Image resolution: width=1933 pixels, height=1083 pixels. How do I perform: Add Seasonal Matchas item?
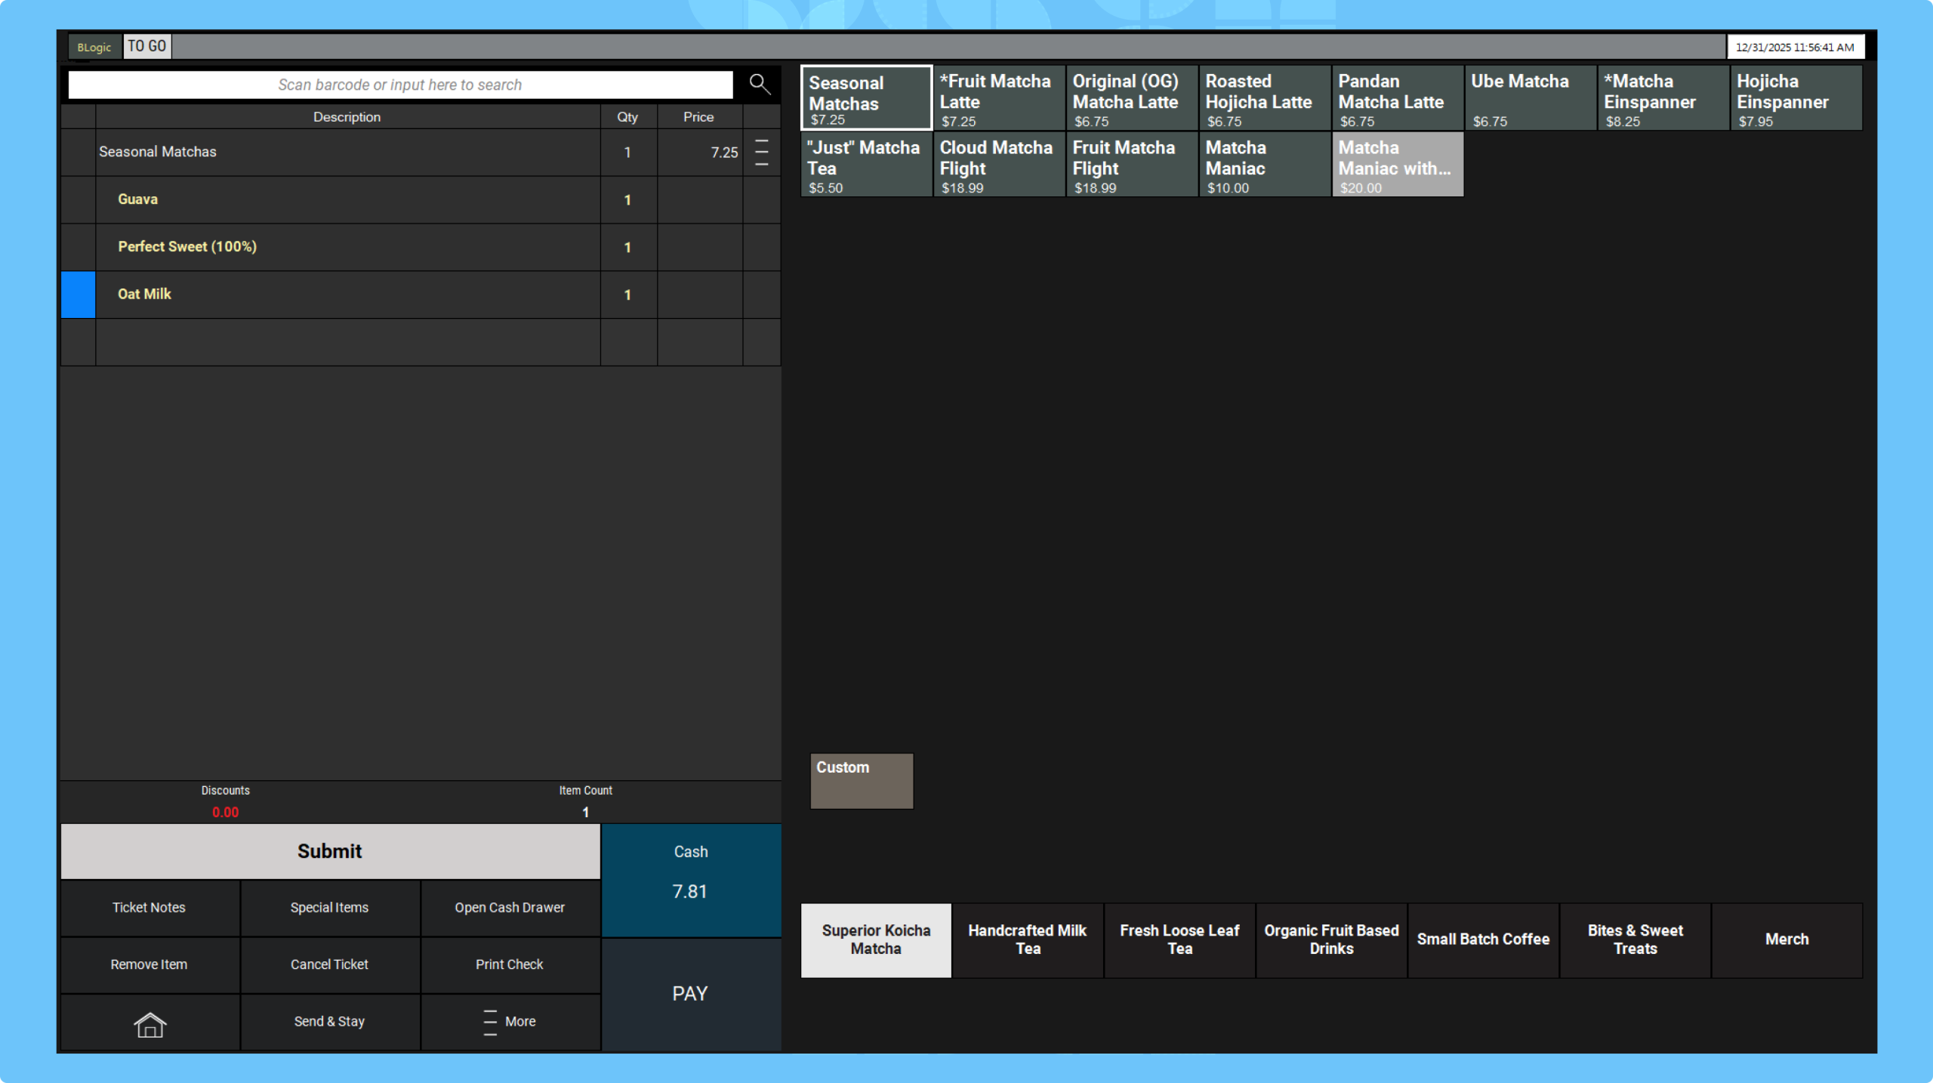click(x=866, y=97)
